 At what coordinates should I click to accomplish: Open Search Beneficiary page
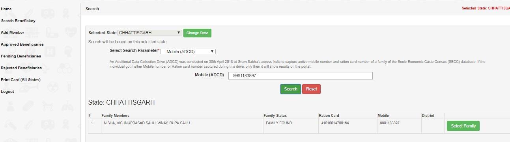[x=18, y=21]
